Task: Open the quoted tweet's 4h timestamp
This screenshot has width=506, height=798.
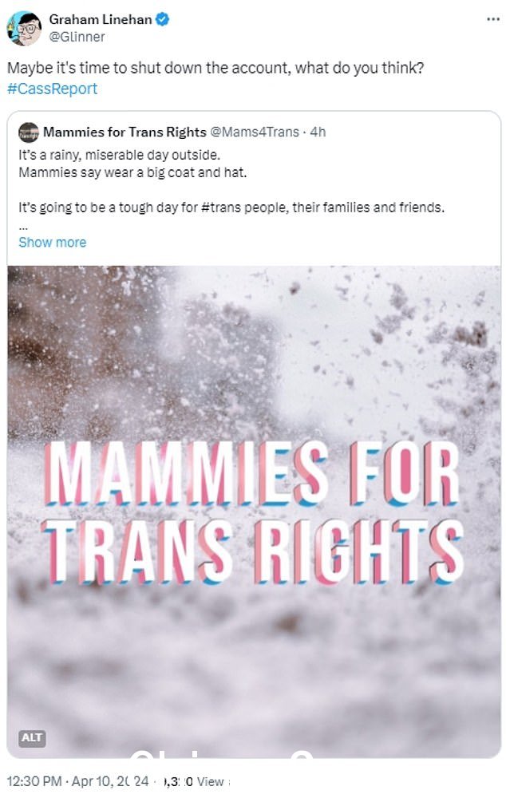Action: point(318,132)
